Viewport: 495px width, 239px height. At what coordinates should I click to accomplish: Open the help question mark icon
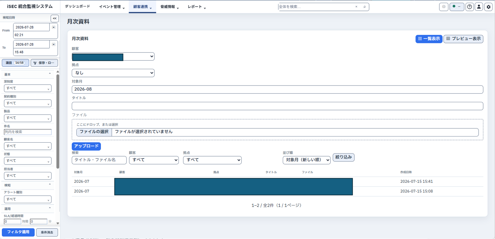click(469, 7)
